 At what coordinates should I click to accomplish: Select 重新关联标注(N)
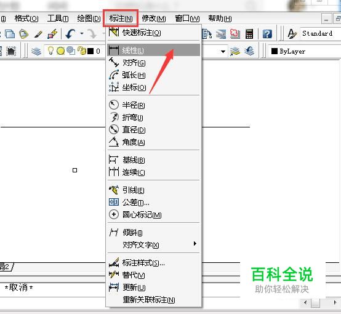pyautogui.click(x=153, y=300)
